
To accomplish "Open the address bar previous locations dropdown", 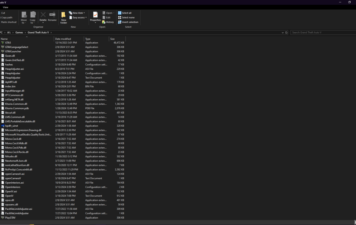I will [x=282, y=32].
